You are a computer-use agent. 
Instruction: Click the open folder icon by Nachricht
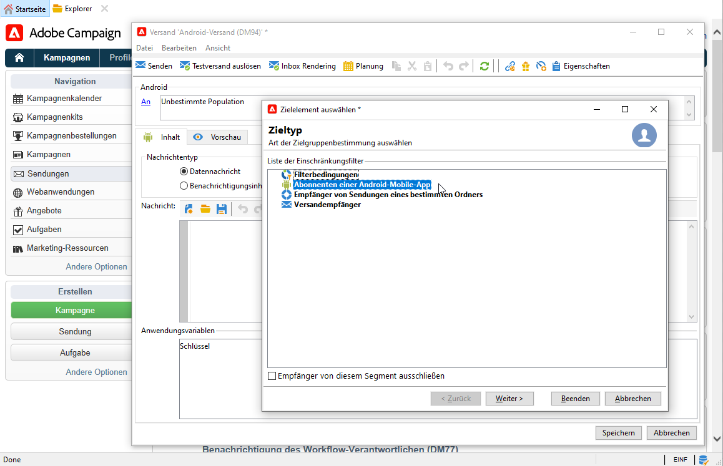(x=205, y=209)
